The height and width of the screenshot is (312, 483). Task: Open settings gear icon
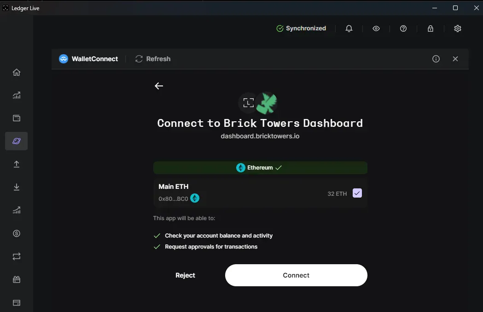[x=457, y=28]
